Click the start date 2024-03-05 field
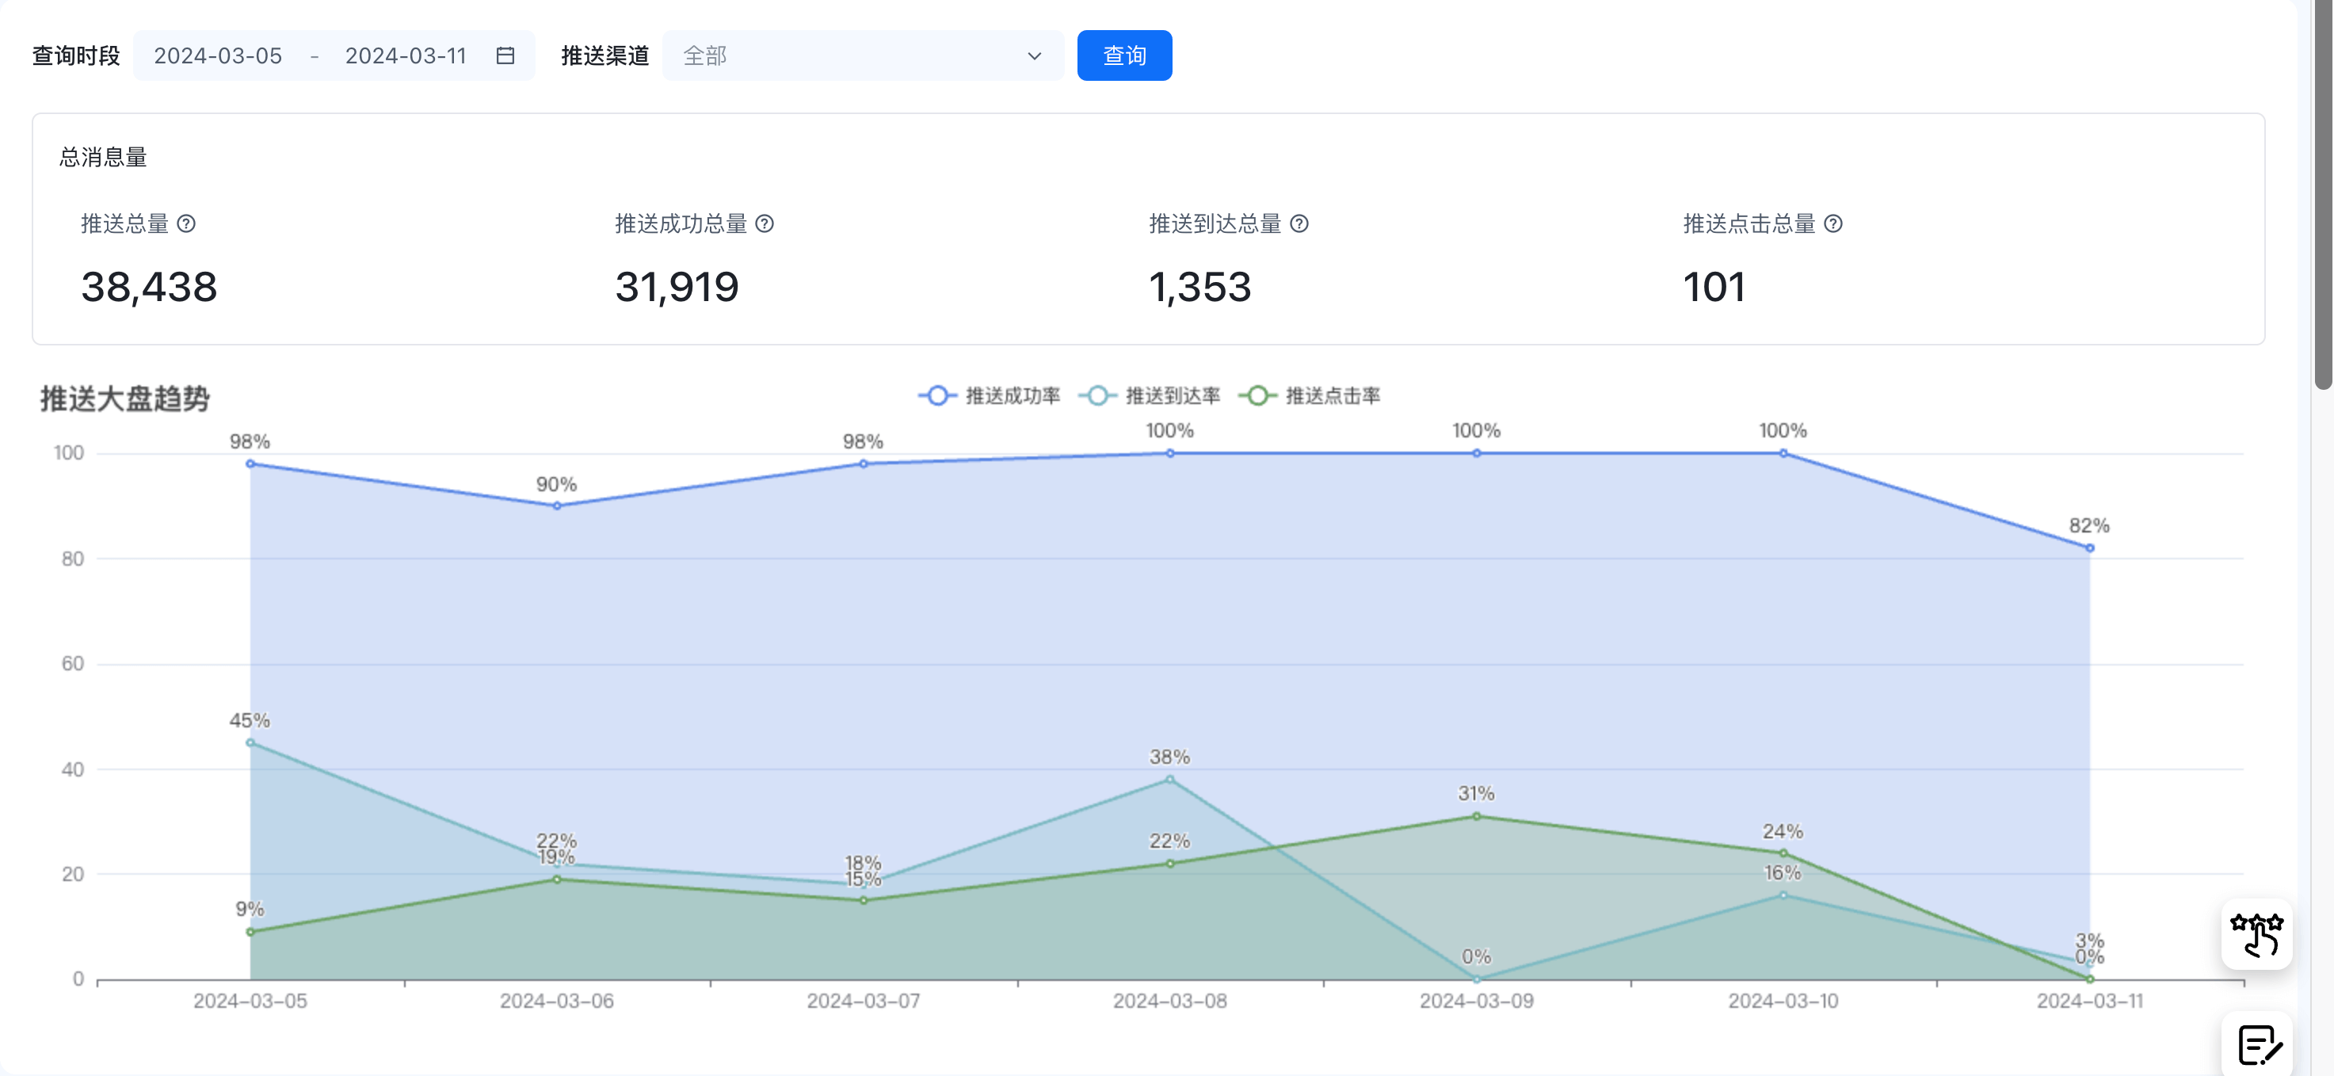The width and height of the screenshot is (2334, 1076). (219, 56)
